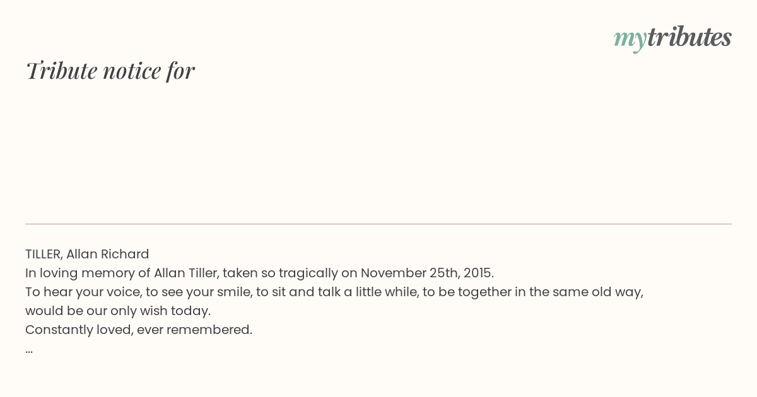
Task: Select the "Tribute notice for" heading
Action: tap(110, 71)
